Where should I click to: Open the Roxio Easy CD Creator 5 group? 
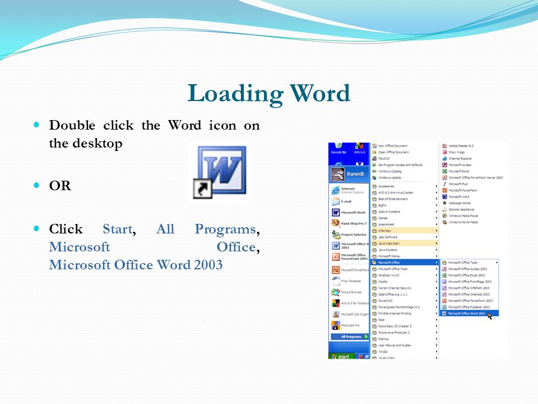pos(405,327)
